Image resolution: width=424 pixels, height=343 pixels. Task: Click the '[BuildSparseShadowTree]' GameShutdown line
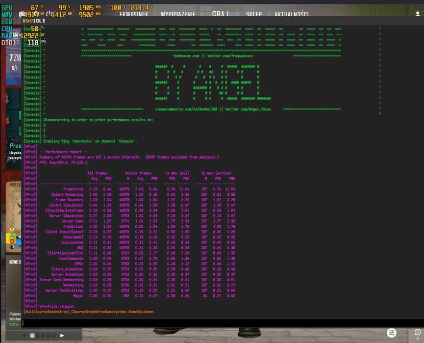pos(88,312)
